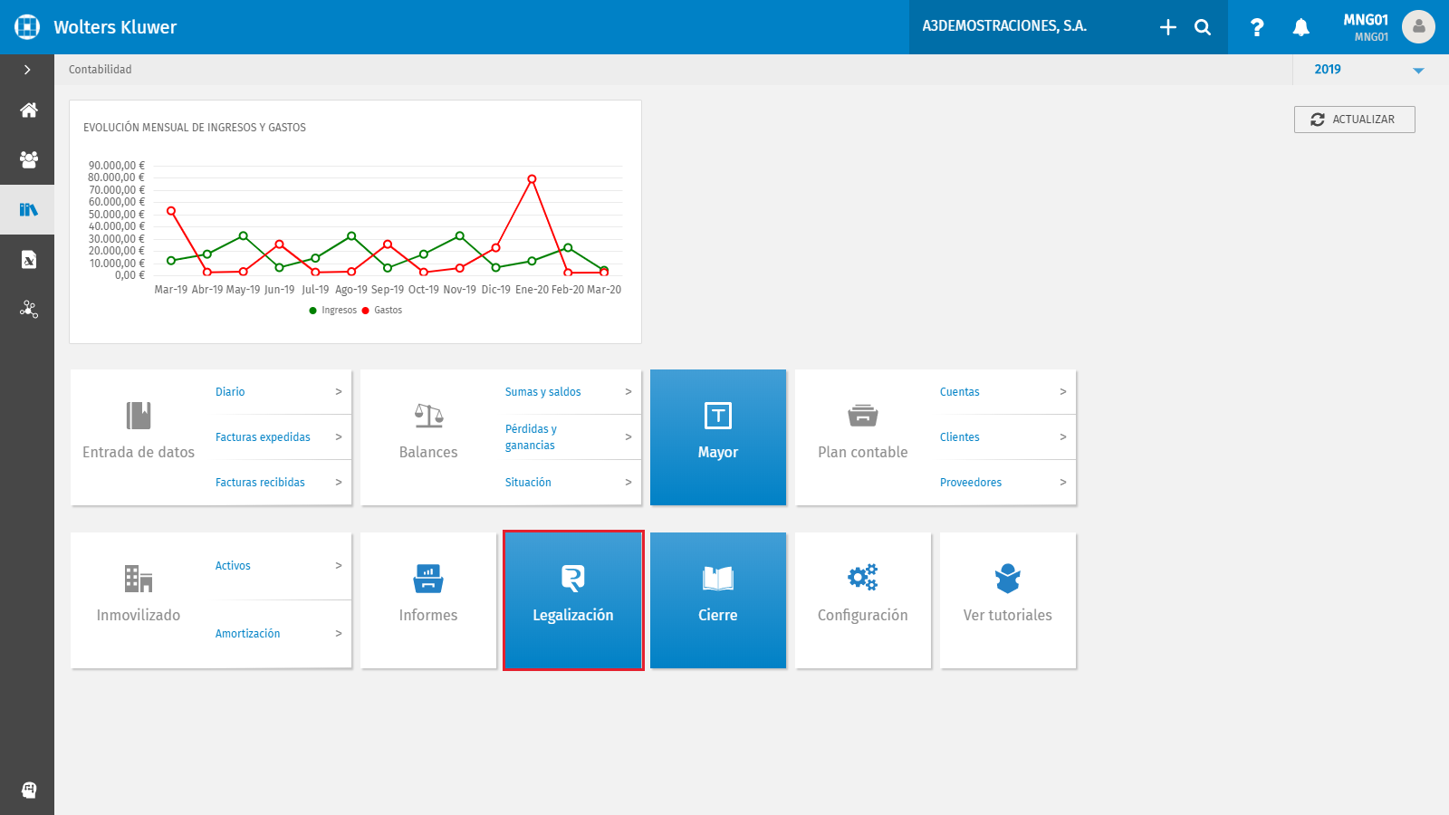This screenshot has height=815, width=1449.
Task: Click the search magnifier icon in header
Action: [1203, 27]
